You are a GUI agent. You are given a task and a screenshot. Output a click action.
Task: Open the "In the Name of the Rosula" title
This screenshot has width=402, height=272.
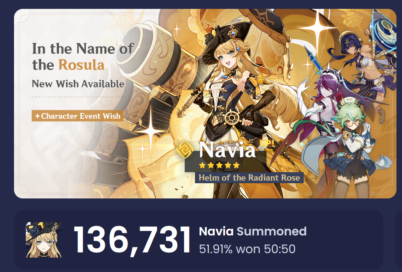click(83, 57)
